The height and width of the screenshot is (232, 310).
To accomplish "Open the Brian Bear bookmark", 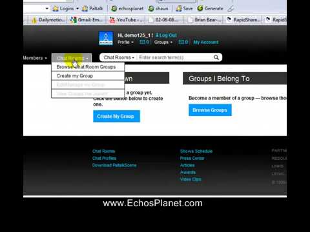I will 205,20.
